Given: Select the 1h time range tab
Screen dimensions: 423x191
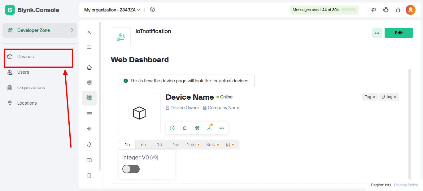Looking at the screenshot, I should 127,145.
